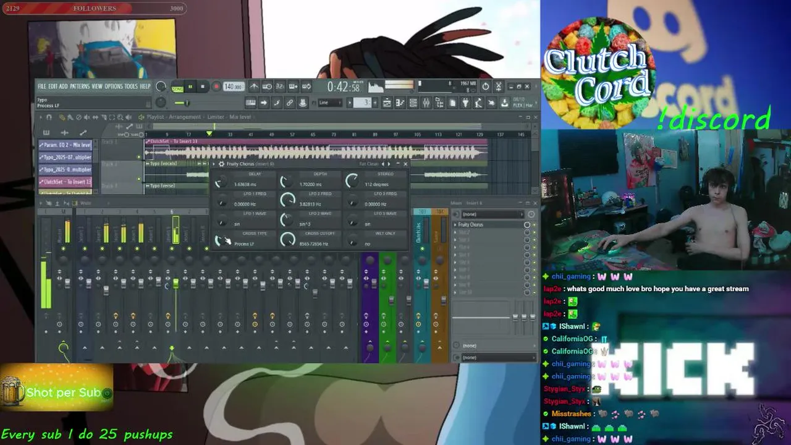Viewport: 791px width, 445px height.
Task: Click the Playlist - Arrangement breadcrumb
Action: (173, 117)
